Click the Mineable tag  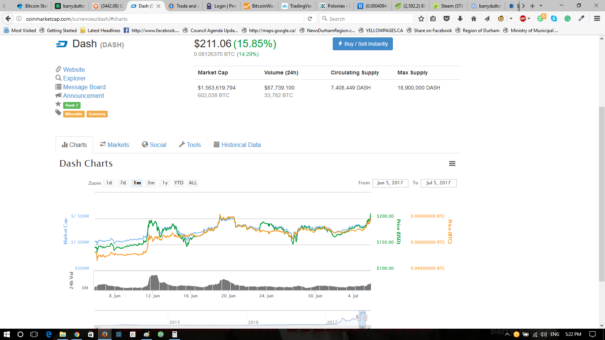74,114
